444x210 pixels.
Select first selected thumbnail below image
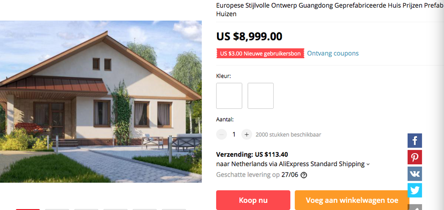click(28, 210)
